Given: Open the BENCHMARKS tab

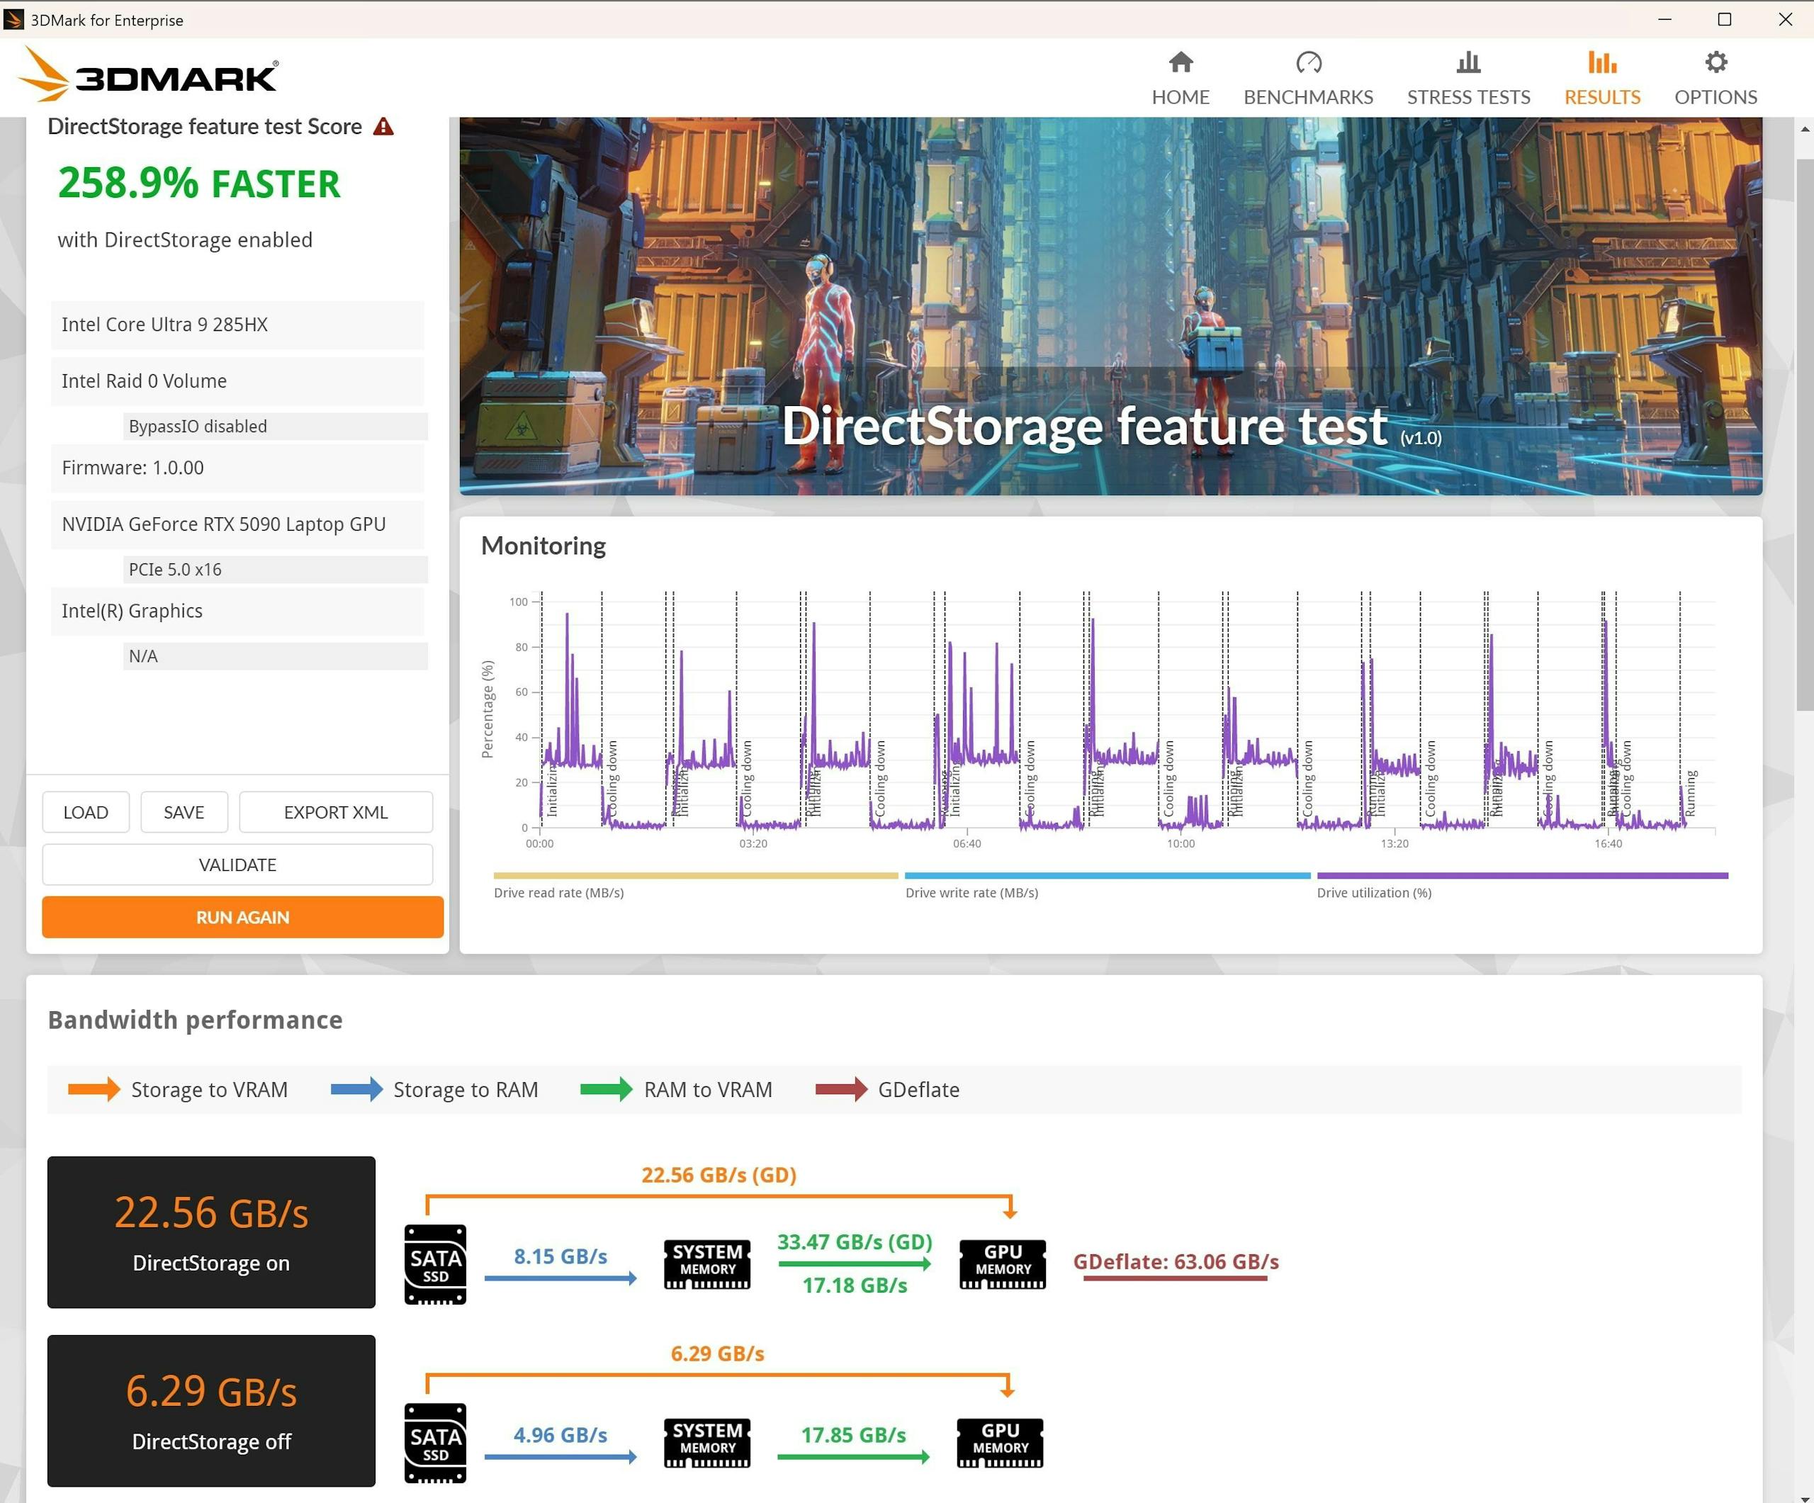Looking at the screenshot, I should click(1308, 79).
